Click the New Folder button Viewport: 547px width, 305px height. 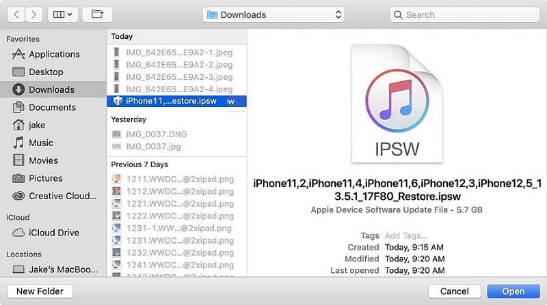tap(40, 291)
